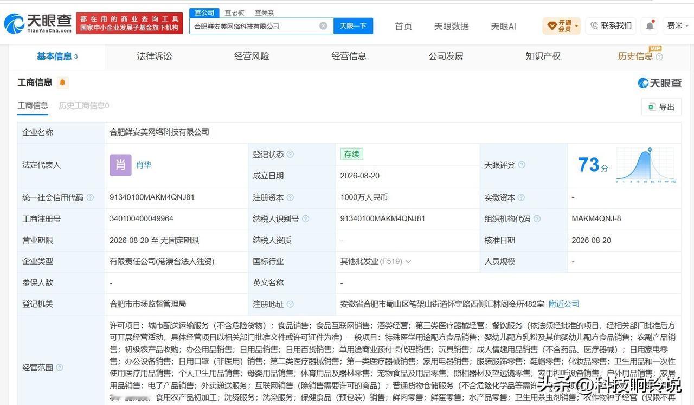Click the 天眼评分 score distribution chart
694x405 pixels.
tap(646, 165)
